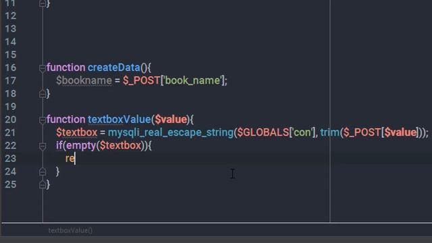Click fold end marker on line 24
The height and width of the screenshot is (243, 432).
tap(43, 172)
